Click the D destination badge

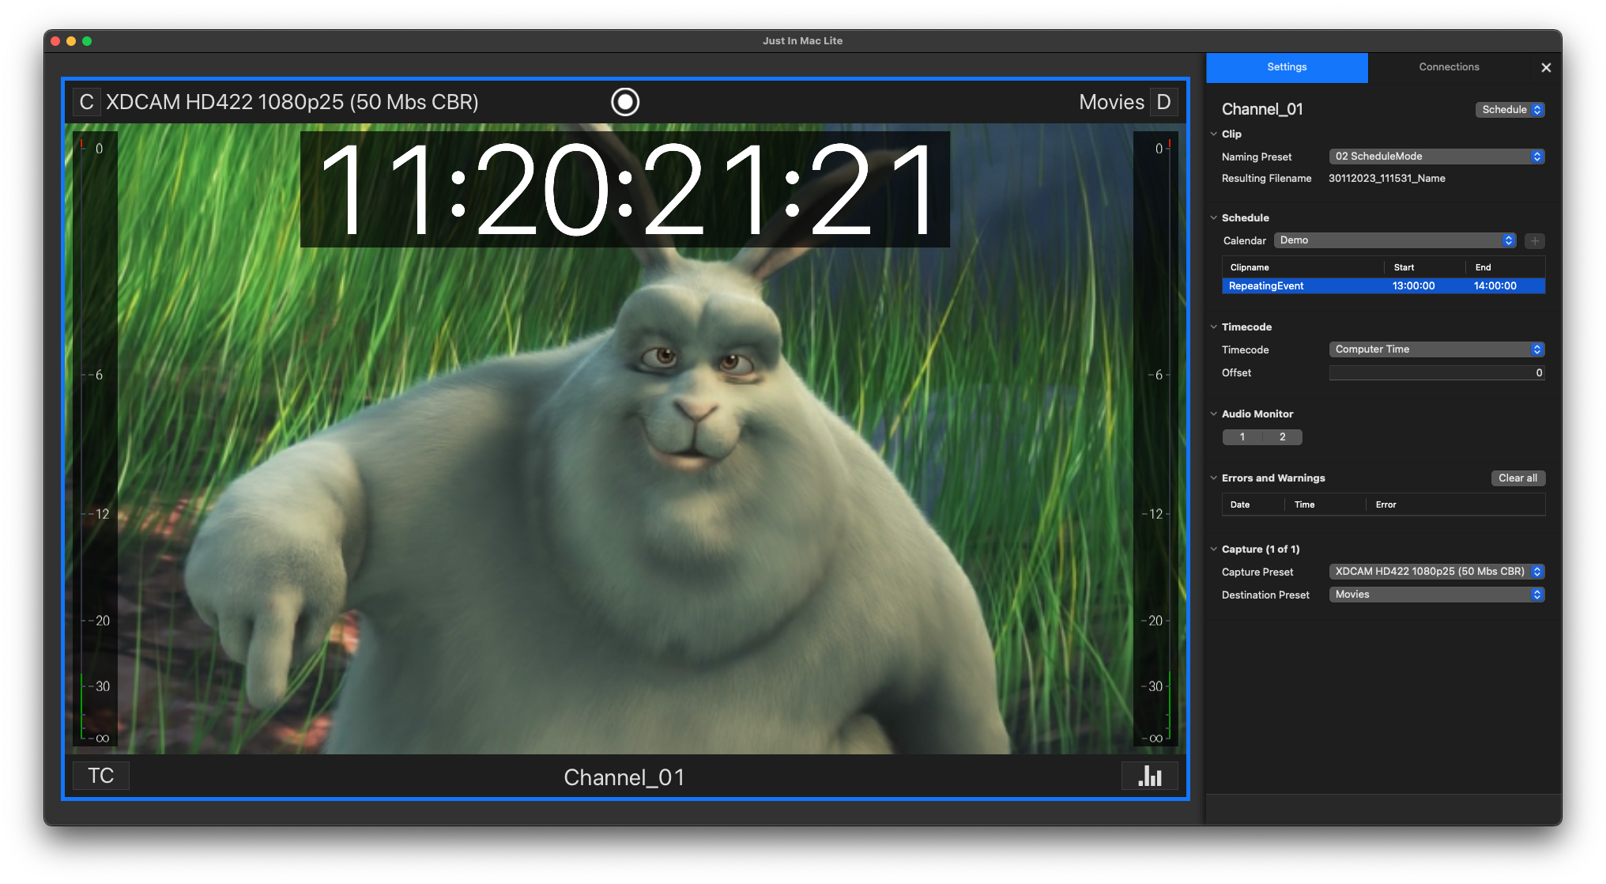(x=1163, y=102)
